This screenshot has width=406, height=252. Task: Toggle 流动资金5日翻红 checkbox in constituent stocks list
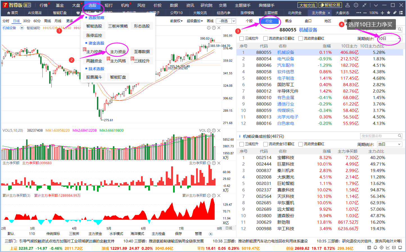click(x=266, y=144)
